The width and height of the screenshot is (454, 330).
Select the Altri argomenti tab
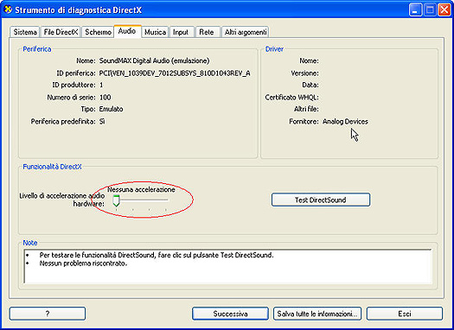click(246, 32)
